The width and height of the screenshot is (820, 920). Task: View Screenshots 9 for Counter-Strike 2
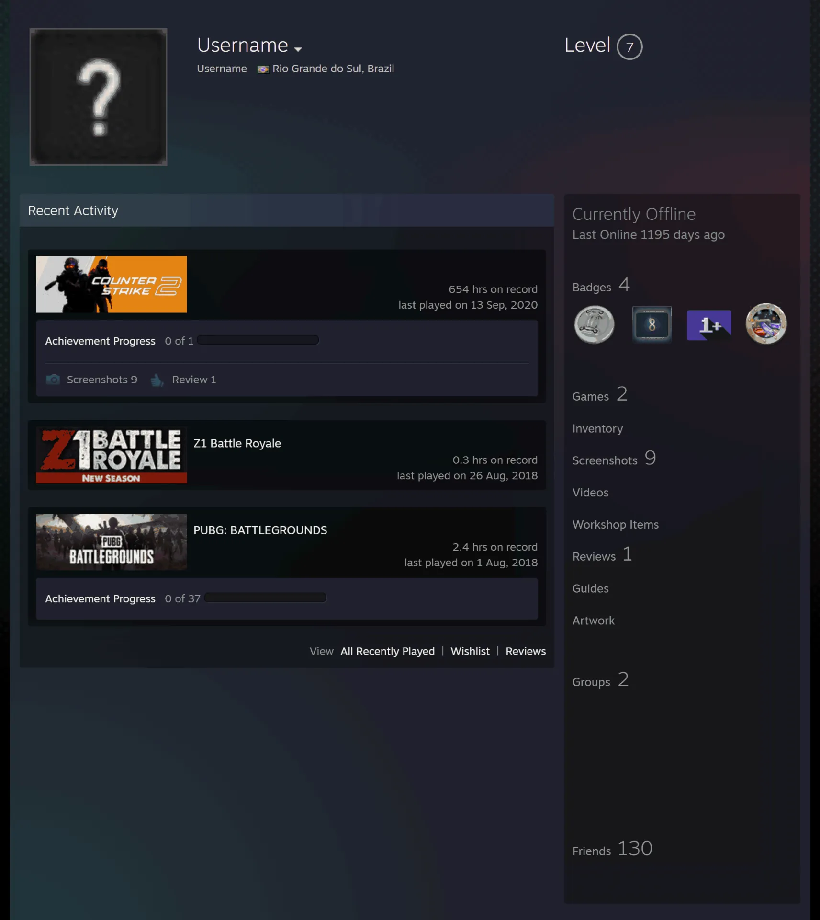pyautogui.click(x=102, y=379)
